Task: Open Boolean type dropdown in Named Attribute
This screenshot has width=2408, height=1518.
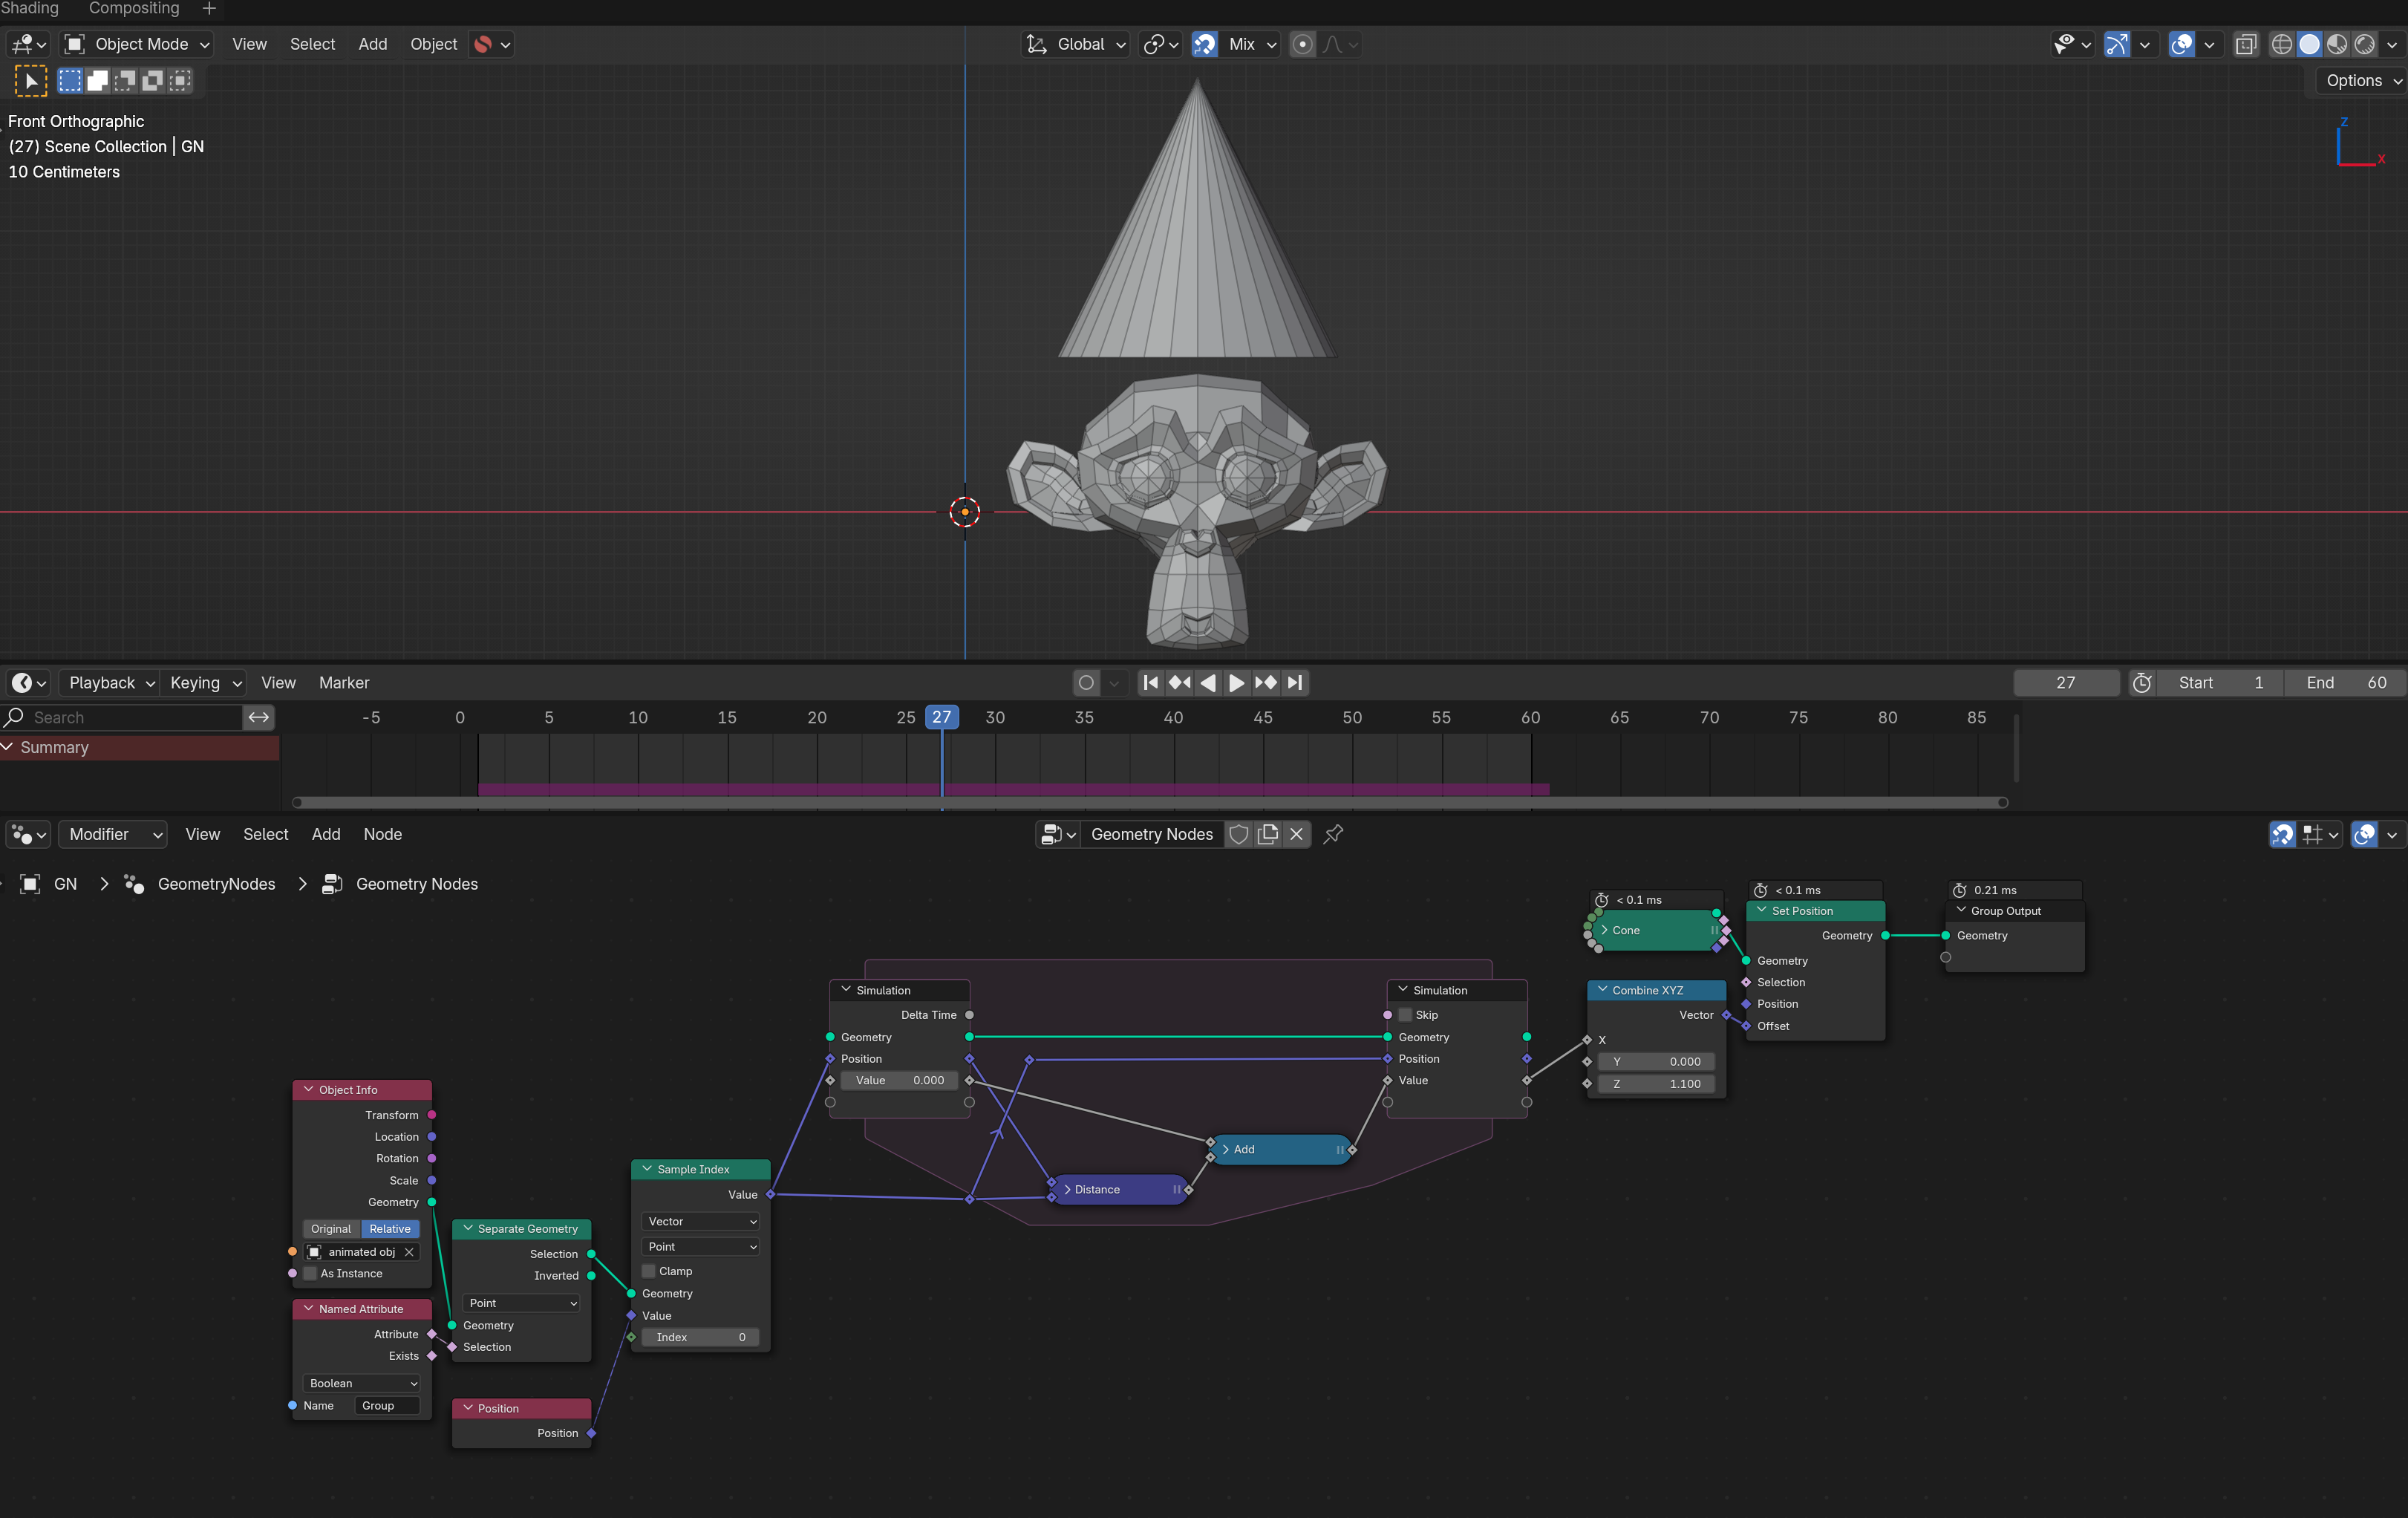Action: [x=362, y=1383]
